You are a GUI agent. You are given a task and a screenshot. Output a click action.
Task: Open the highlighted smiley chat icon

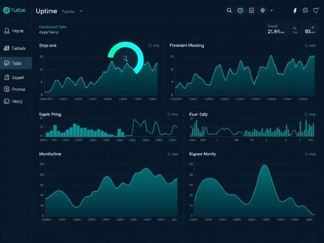coord(240,11)
